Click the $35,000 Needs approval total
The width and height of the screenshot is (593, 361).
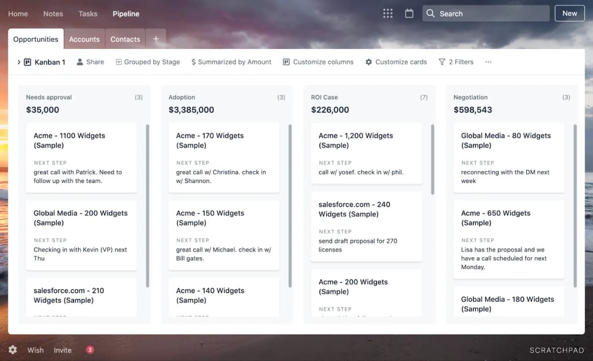point(42,110)
